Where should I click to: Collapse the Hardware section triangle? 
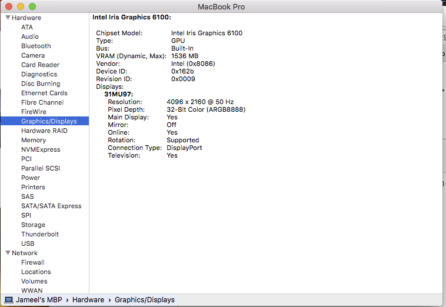[8, 18]
